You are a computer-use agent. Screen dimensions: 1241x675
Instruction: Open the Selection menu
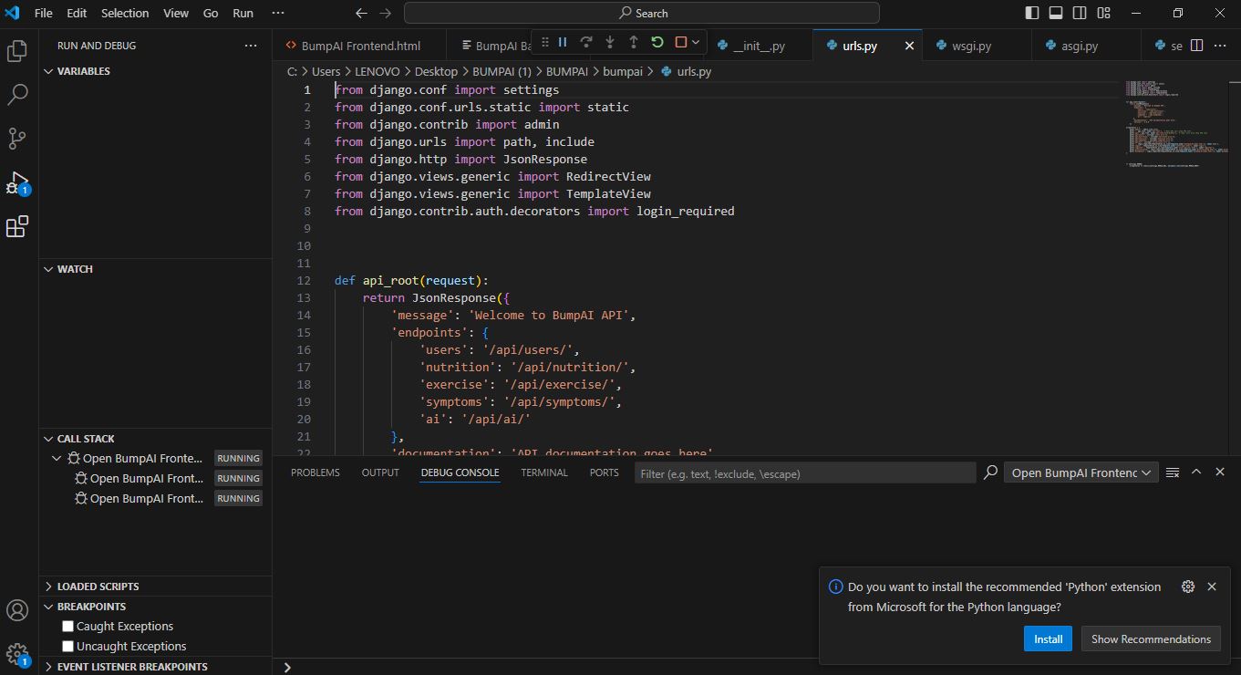pyautogui.click(x=125, y=13)
